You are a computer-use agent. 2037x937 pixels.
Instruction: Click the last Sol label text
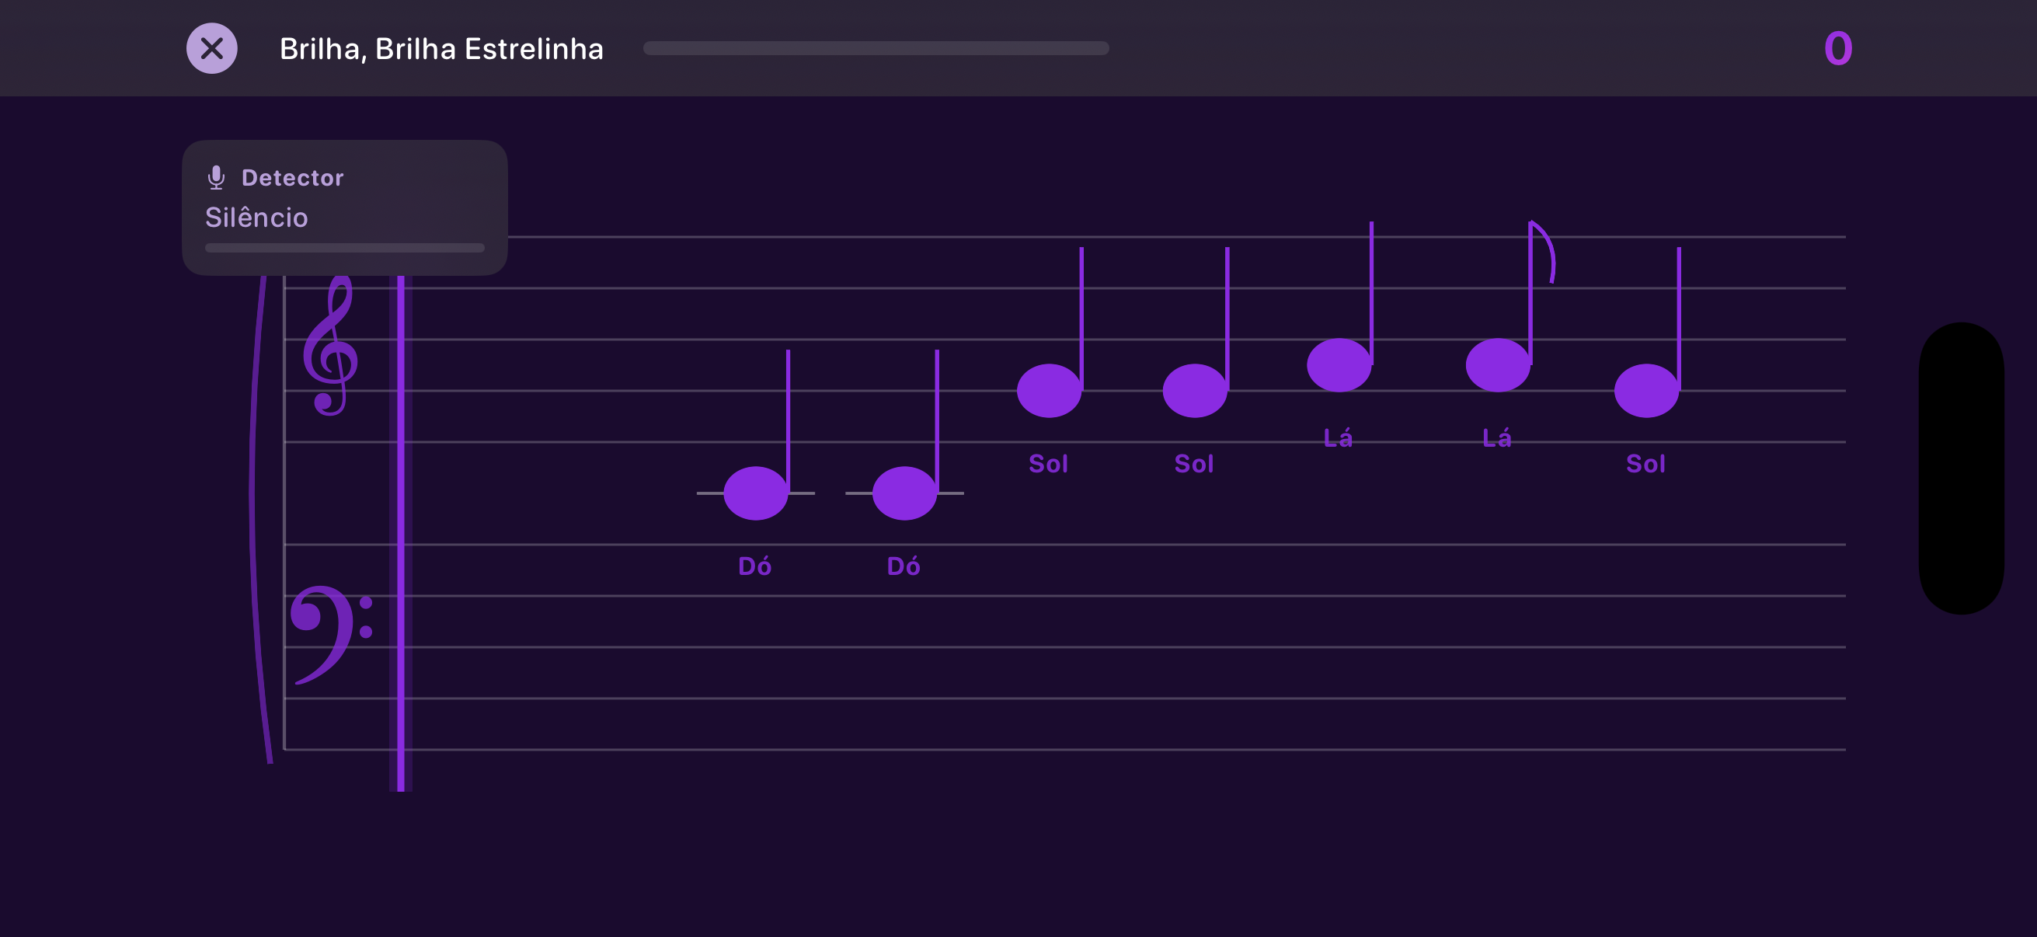1645,464
